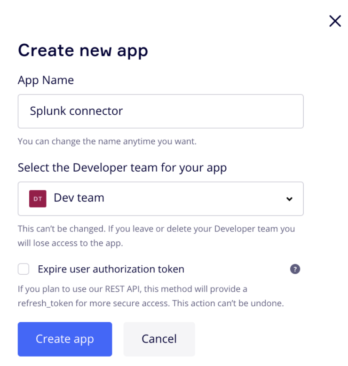This screenshot has width=348, height=366.
Task: Dismiss dialog using the Cancel button
Action: click(x=159, y=339)
